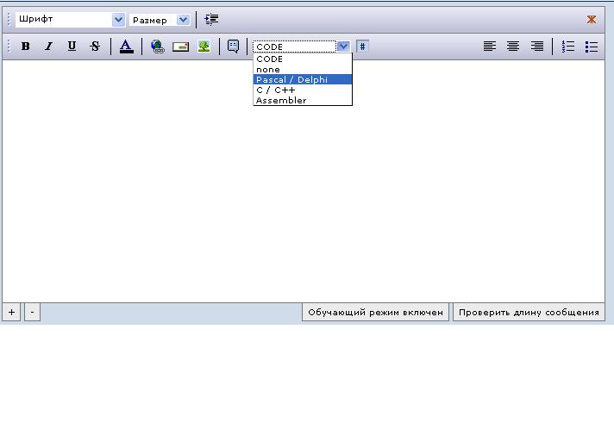Insert a numbered list
This screenshot has height=441, width=614.
pyautogui.click(x=568, y=47)
